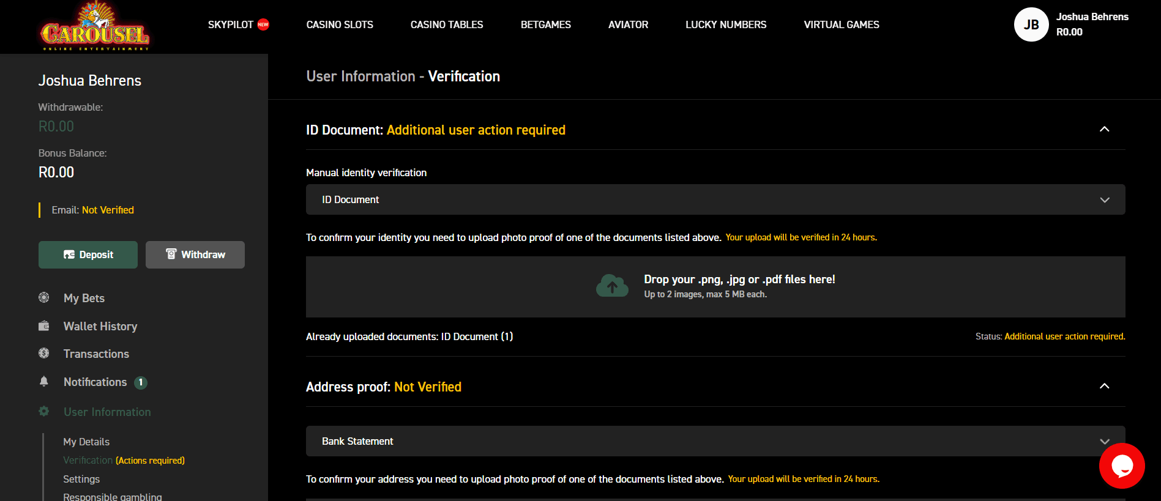The width and height of the screenshot is (1161, 501).
Task: Go to Lucky Numbers
Action: click(x=726, y=24)
